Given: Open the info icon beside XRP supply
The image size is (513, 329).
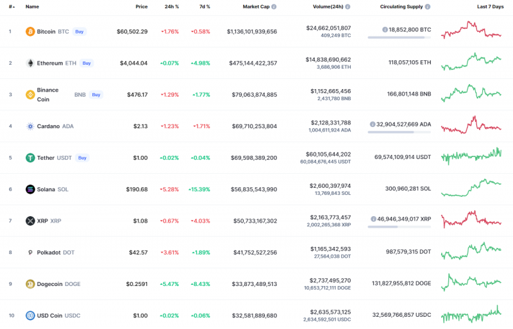Looking at the screenshot, I should [x=373, y=219].
